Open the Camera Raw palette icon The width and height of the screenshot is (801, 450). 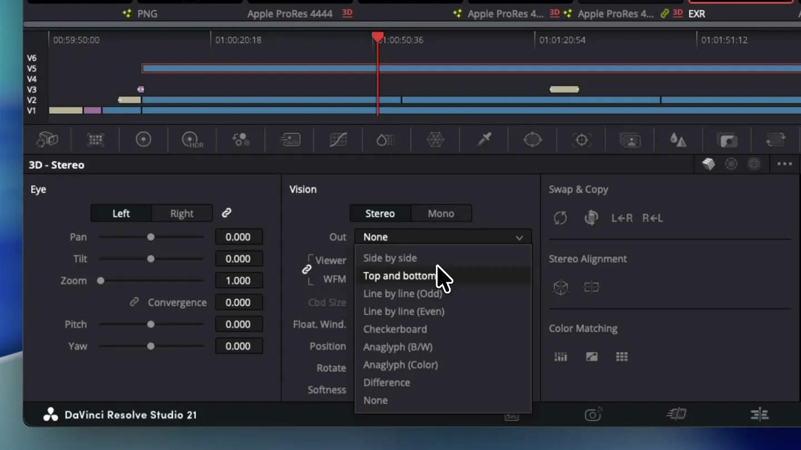tap(47, 139)
